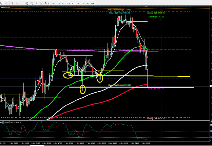Switch chart to H4 timeframe
The image size is (212, 146).
(78, 3)
